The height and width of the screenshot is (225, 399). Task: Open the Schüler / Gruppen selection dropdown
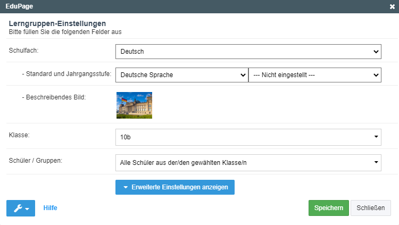coord(248,163)
